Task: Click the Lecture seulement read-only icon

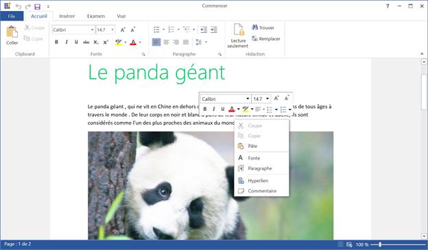Action: (239, 29)
